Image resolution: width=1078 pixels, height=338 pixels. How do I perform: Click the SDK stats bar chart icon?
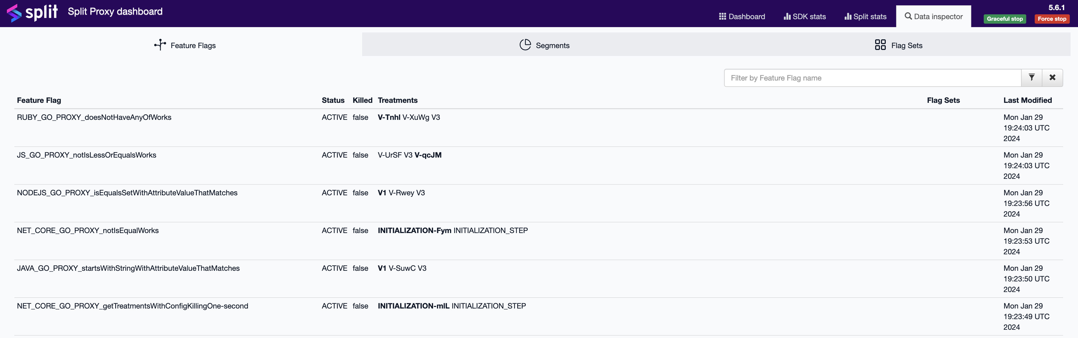point(787,16)
